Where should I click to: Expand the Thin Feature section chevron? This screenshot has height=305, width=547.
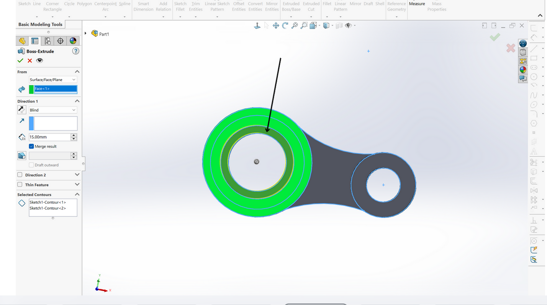77,184
